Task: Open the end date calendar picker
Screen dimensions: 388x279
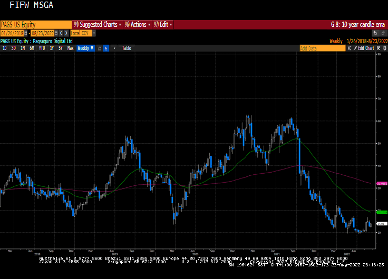Action: pyautogui.click(x=56, y=33)
